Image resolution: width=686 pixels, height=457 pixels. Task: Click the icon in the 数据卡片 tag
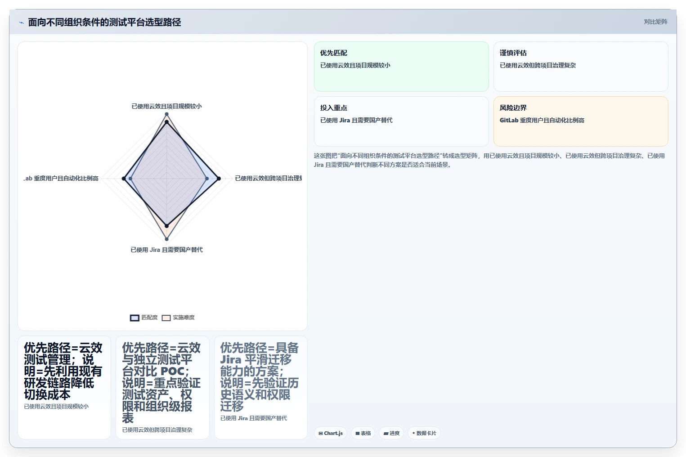(414, 433)
